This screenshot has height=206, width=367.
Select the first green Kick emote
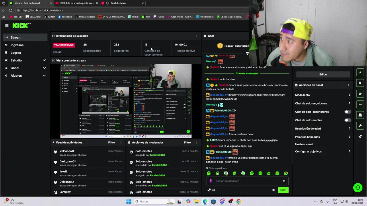click(x=209, y=173)
